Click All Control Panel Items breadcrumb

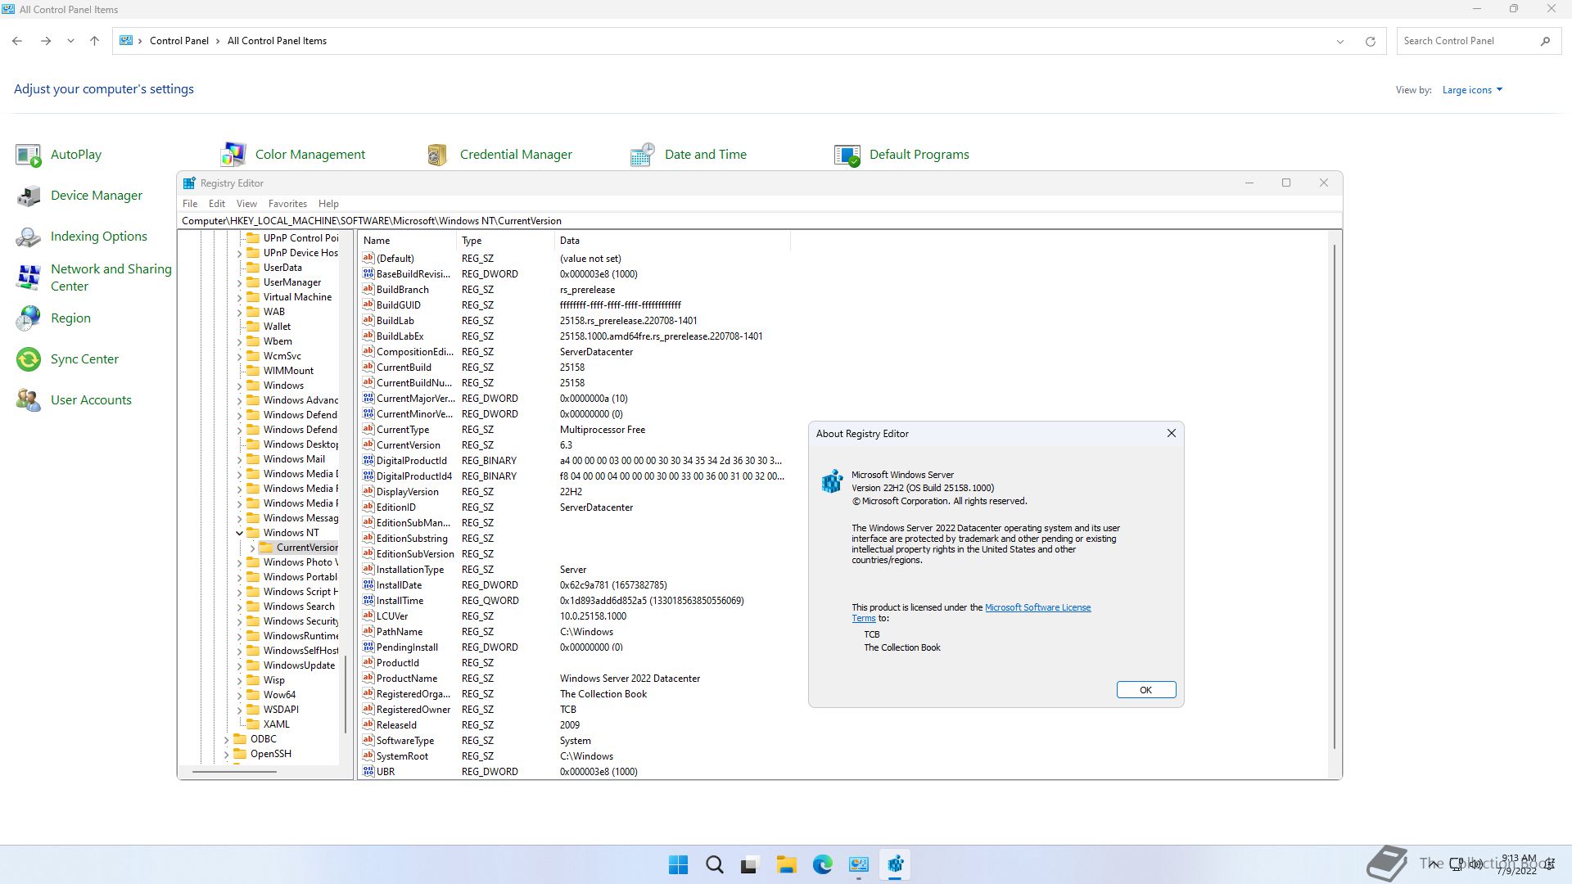tap(277, 41)
